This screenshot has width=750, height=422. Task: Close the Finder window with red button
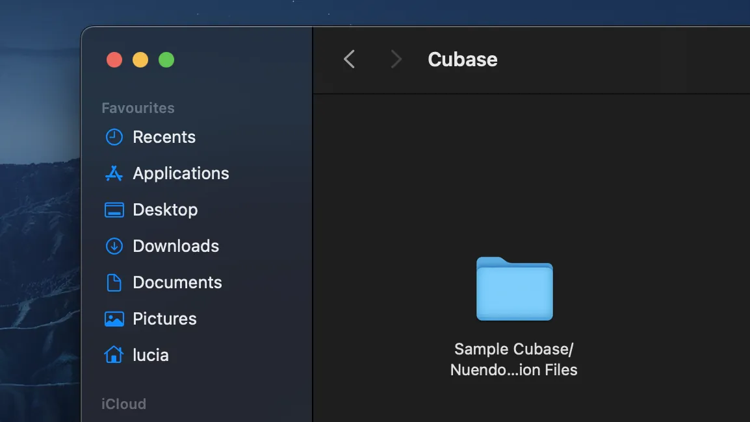click(114, 60)
